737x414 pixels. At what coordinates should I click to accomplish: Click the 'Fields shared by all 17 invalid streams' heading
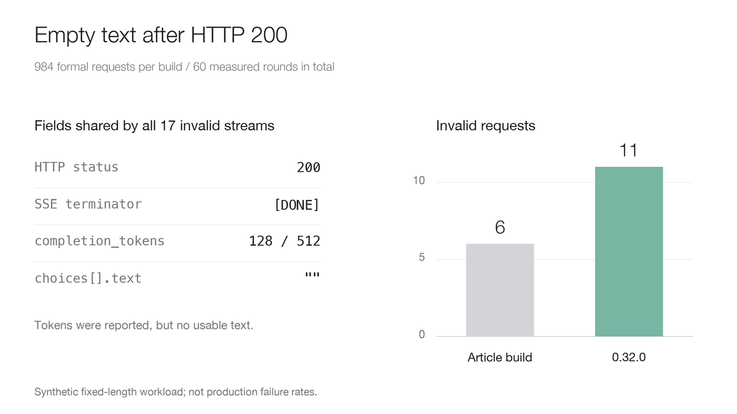[154, 126]
